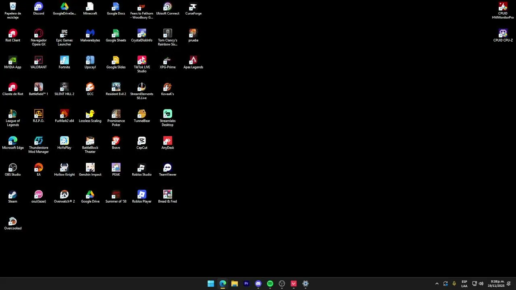
Task: Select the NVIDIA App icon
Action: [x=13, y=63]
